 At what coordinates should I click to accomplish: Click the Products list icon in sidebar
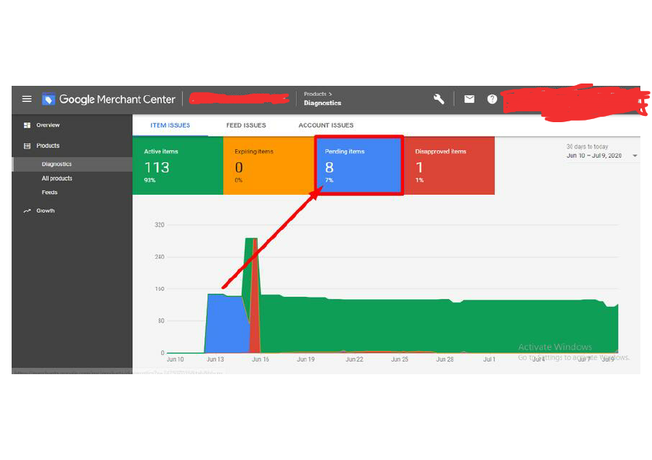[x=27, y=145]
